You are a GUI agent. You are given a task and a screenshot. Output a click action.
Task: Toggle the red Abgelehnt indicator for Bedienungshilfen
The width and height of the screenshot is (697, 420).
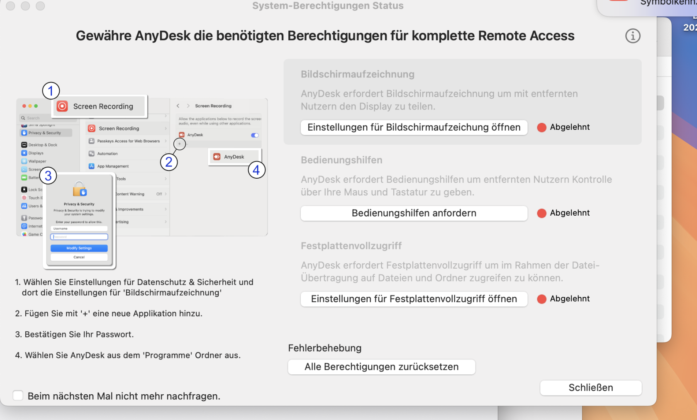pyautogui.click(x=541, y=213)
